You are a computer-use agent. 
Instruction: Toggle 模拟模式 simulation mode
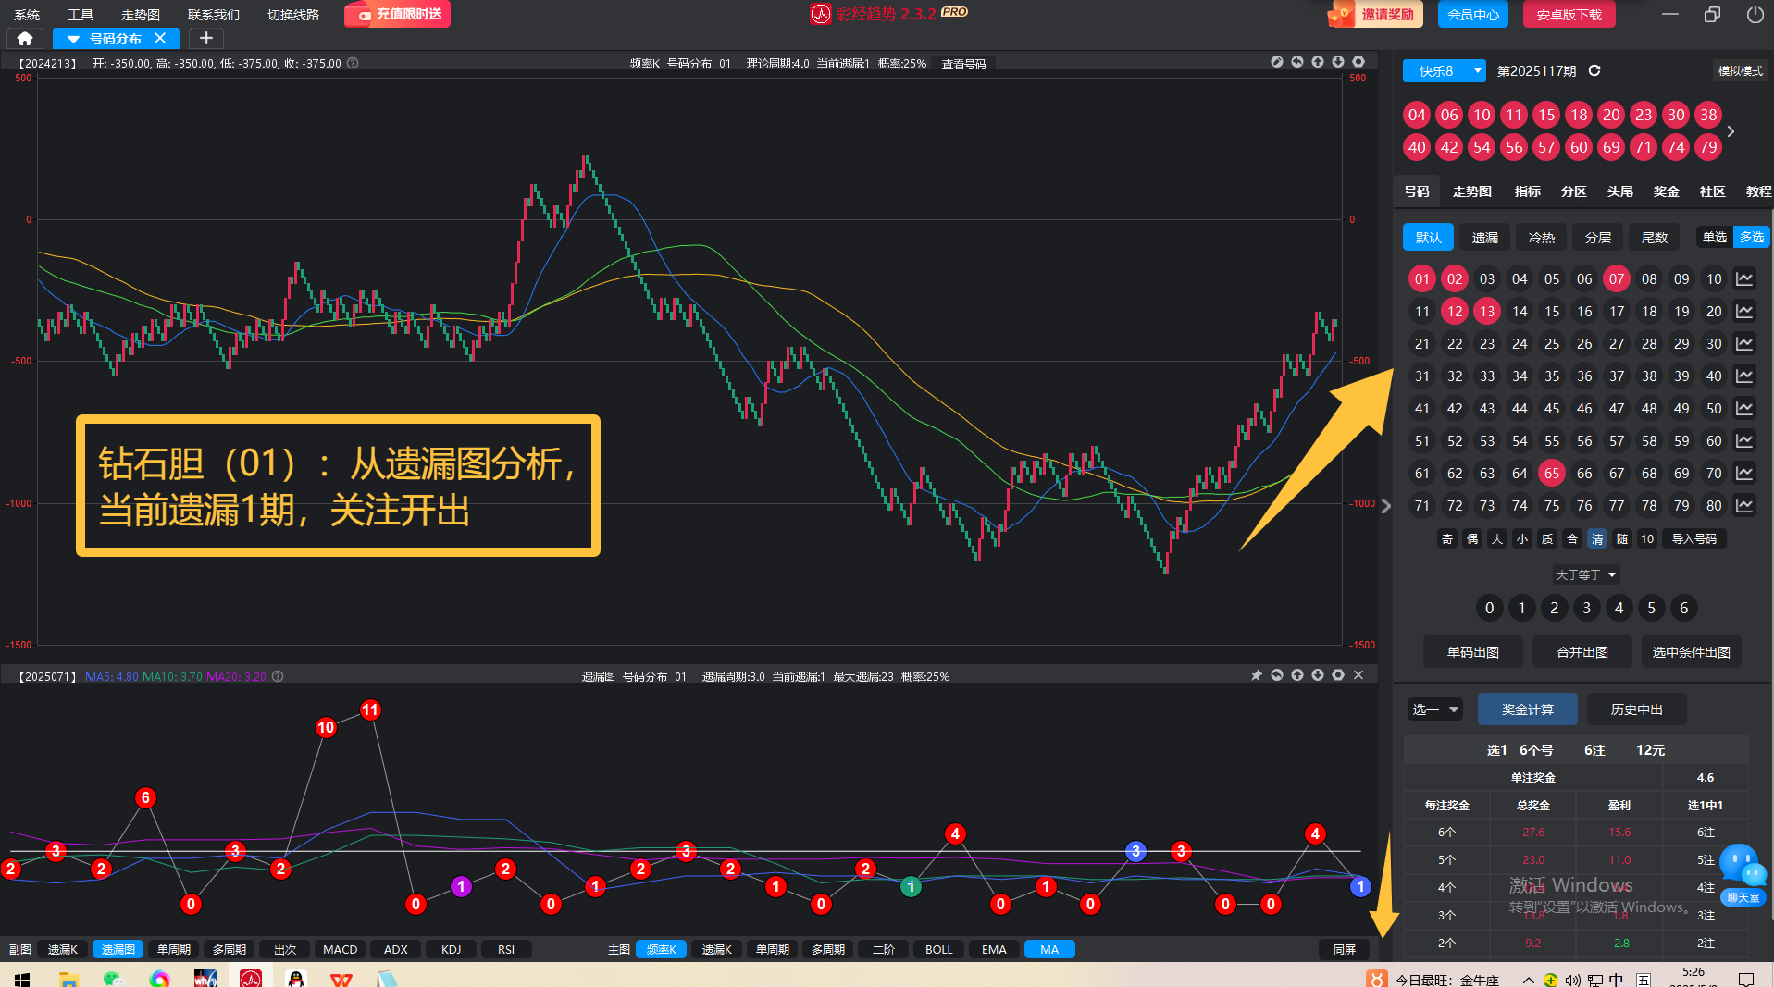[1740, 71]
